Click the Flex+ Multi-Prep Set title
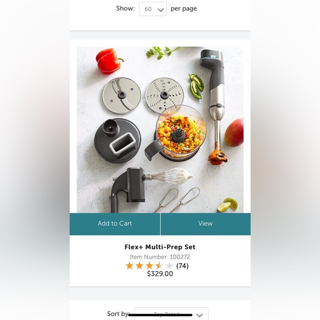The height and width of the screenshot is (320, 320). click(x=160, y=247)
